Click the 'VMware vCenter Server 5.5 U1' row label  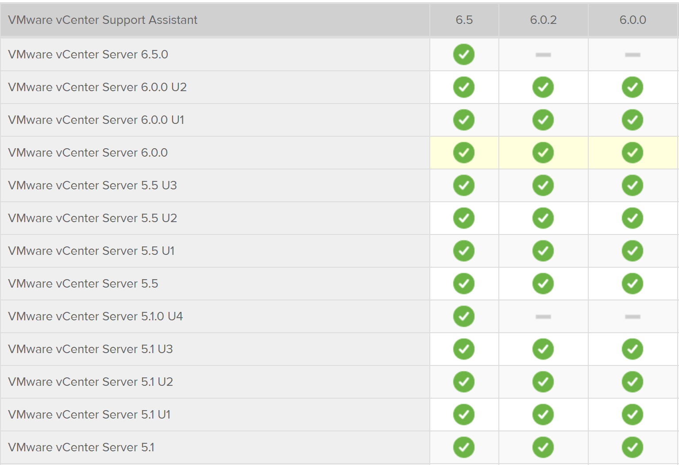point(91,251)
